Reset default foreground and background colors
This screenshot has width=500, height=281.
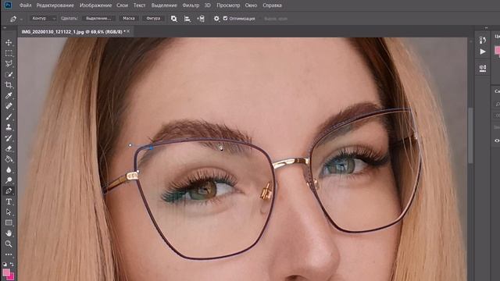[5, 264]
